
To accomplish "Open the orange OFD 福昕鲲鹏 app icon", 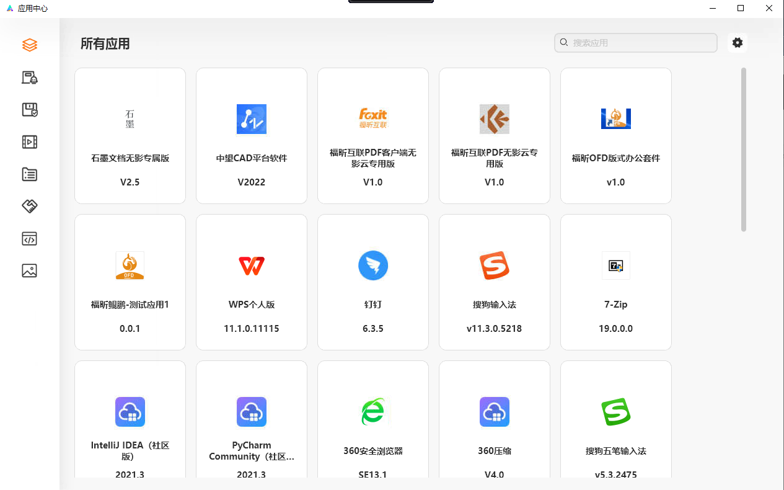I will (x=130, y=265).
